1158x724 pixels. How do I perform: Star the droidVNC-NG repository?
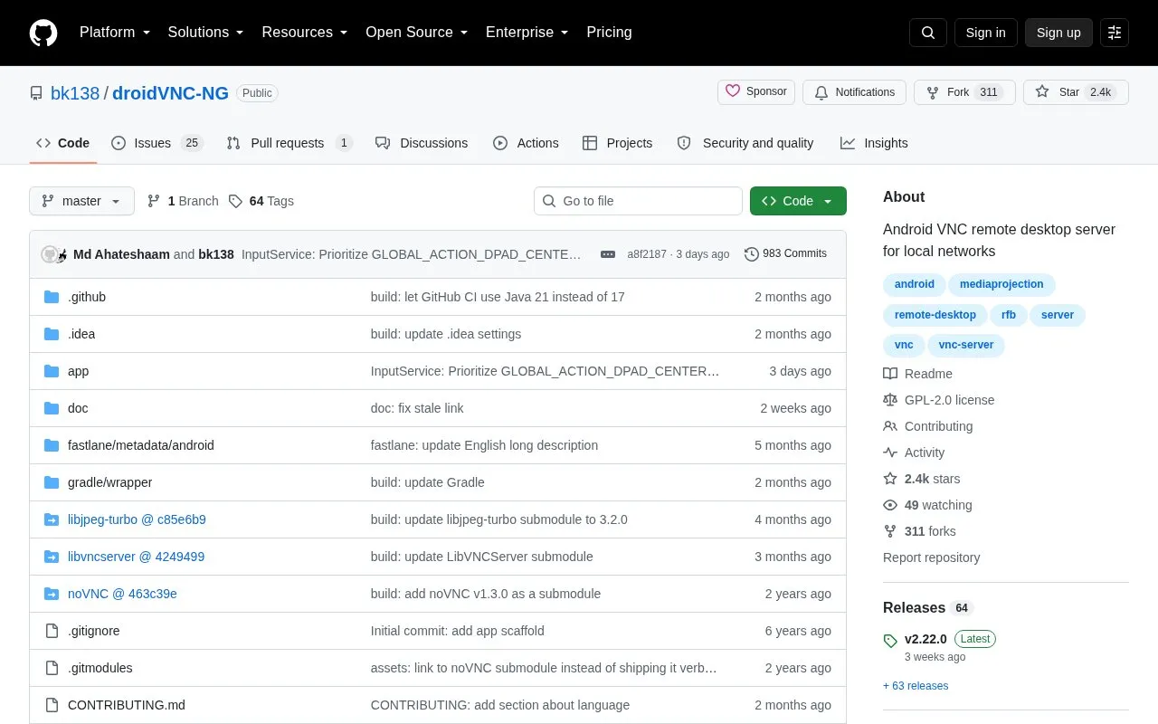click(x=1076, y=92)
